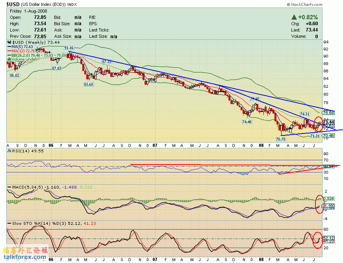Viewport: 343px width, 263px height.
Task: Click the MA(13) 72.75 legend text
Action: point(23,51)
